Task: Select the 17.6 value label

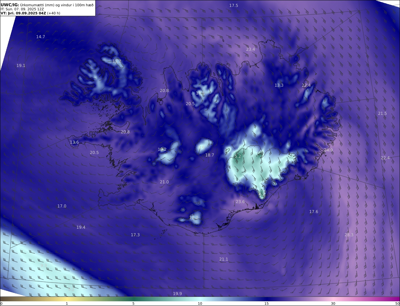Action: pyautogui.click(x=314, y=212)
